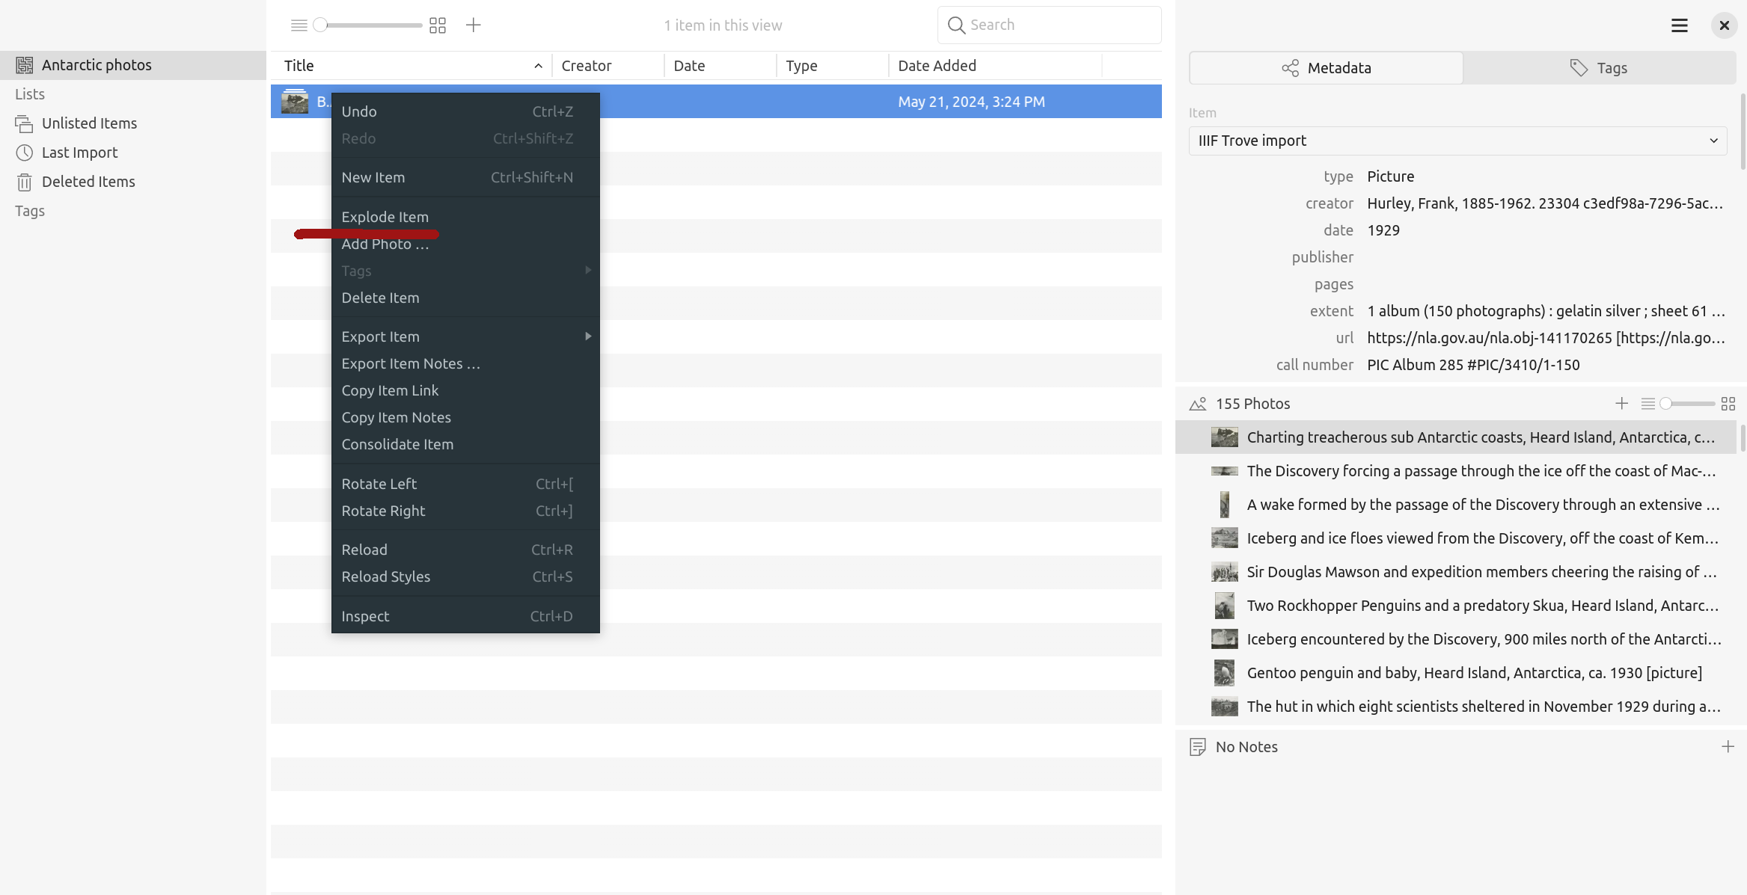Select Charting treacherous sub Antarctic coasts photo

[1455, 437]
